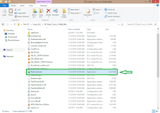
Task: Click the red Delete X icon
Action: [x=48, y=11]
